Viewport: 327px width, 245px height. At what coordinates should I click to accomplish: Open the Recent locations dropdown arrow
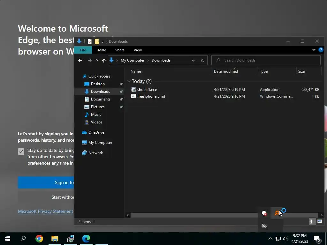tap(97, 60)
